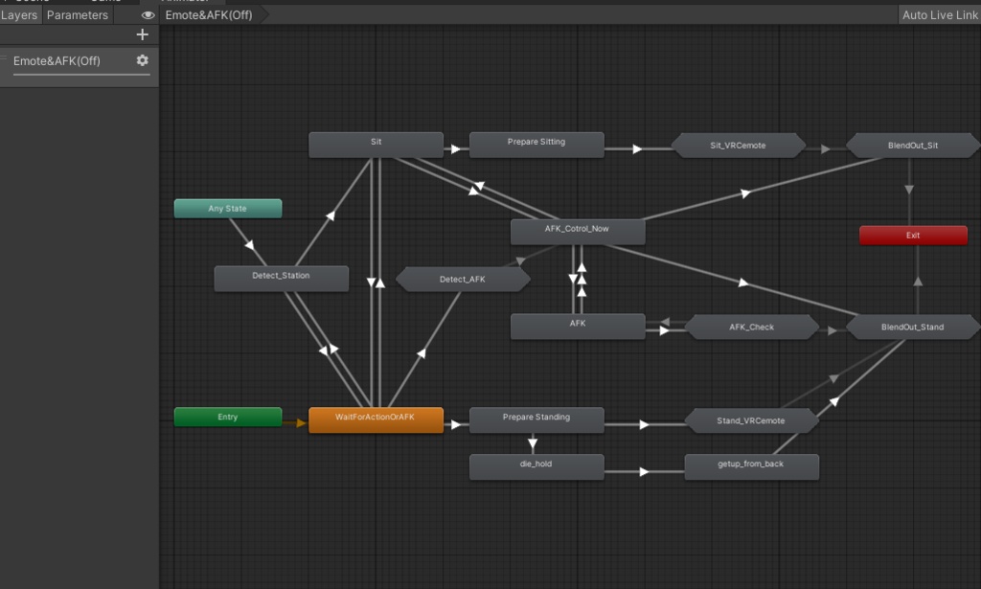Select the Prepare Sitting state node

pyautogui.click(x=536, y=145)
